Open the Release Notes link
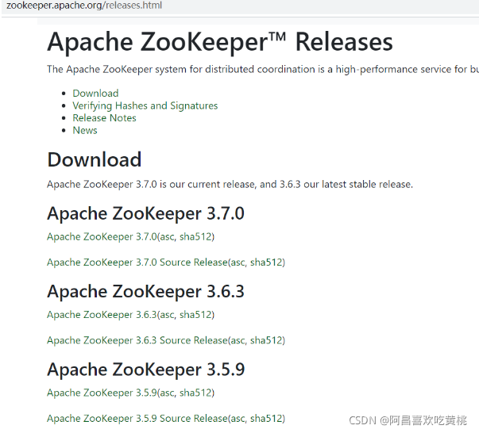479x433 pixels. (x=104, y=118)
